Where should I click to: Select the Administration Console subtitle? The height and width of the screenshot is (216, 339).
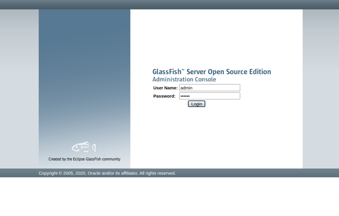[x=184, y=79]
